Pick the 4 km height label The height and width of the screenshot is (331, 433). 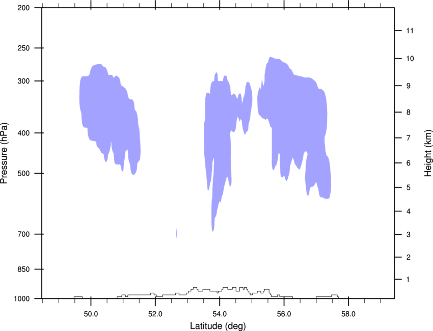(x=408, y=211)
